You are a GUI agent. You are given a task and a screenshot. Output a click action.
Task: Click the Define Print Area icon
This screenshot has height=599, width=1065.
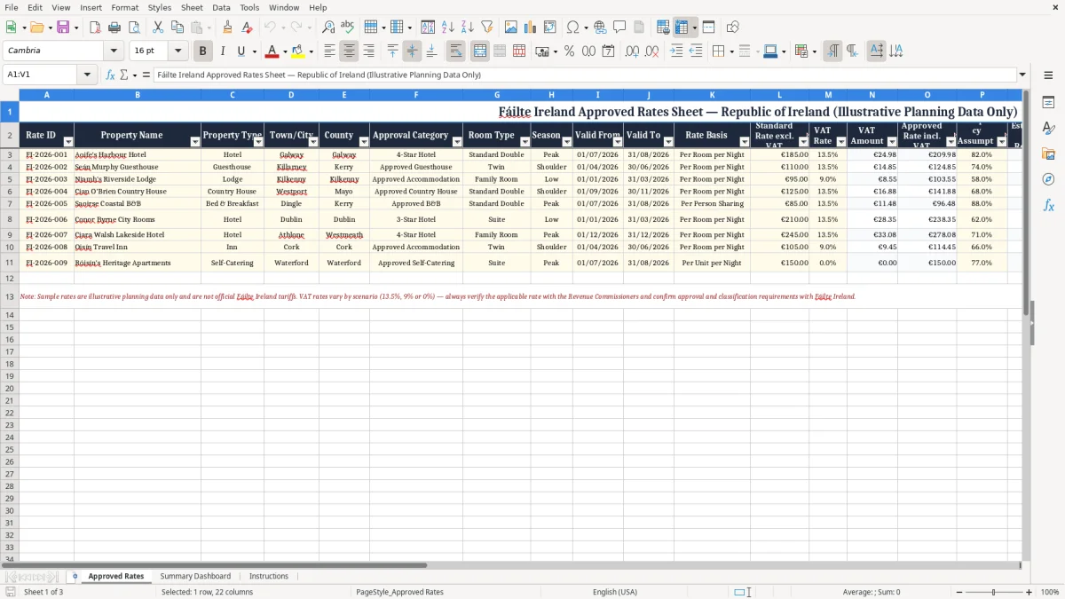tap(663, 28)
